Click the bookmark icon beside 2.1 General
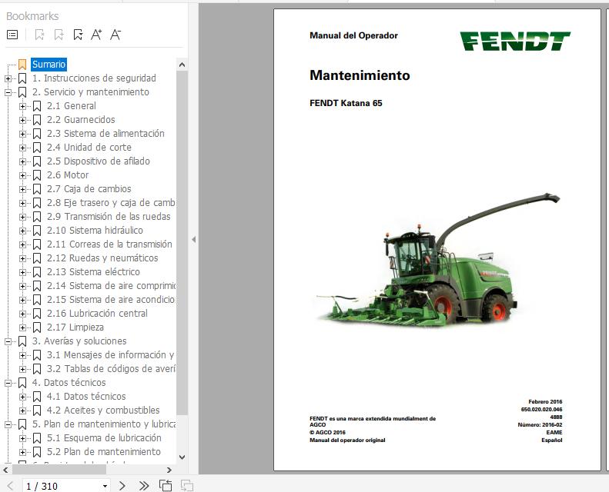Image resolution: width=609 pixels, height=492 pixels. (x=37, y=106)
